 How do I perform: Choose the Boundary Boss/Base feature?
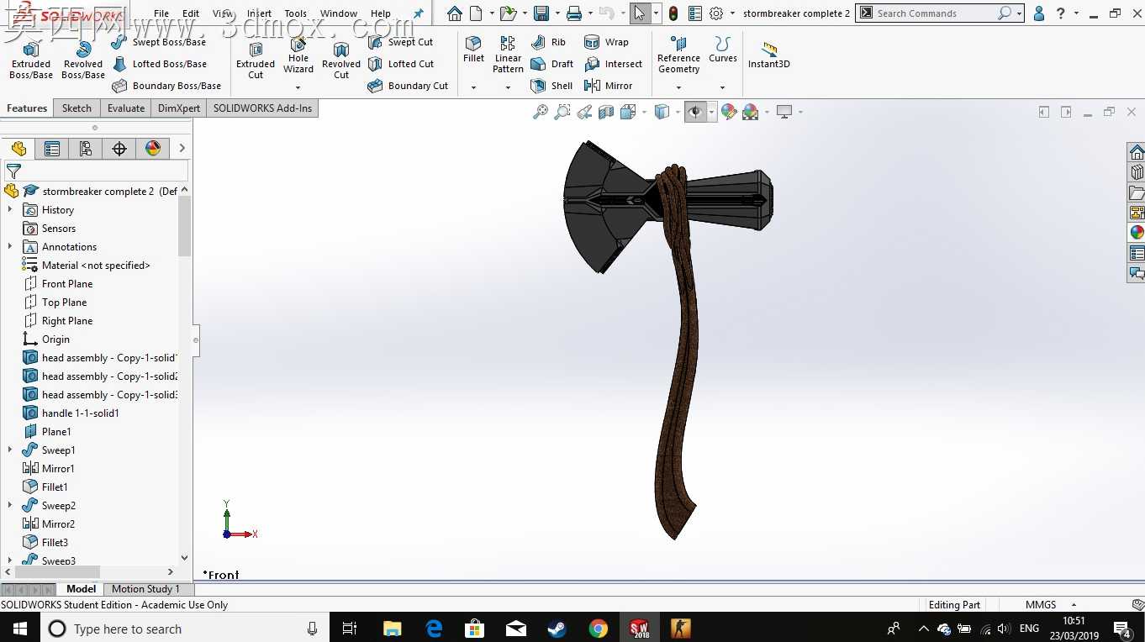pos(166,86)
